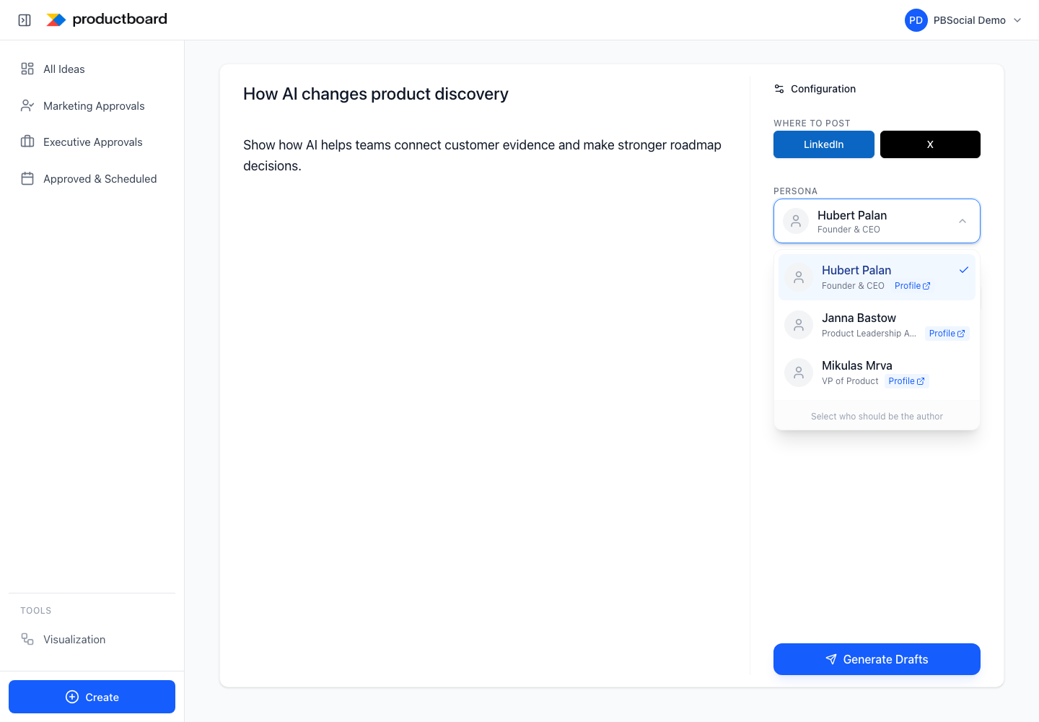
Task: Click the 'Select who should be the author' hint
Action: pyautogui.click(x=877, y=417)
